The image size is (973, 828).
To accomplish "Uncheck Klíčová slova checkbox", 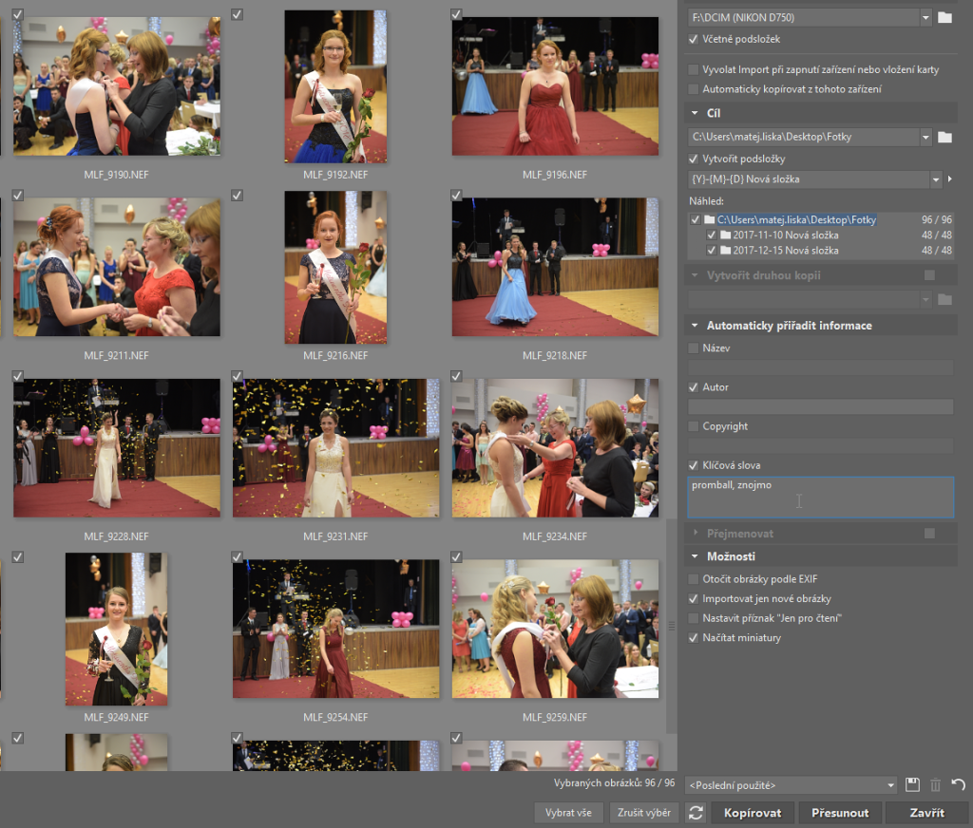I will (693, 465).
